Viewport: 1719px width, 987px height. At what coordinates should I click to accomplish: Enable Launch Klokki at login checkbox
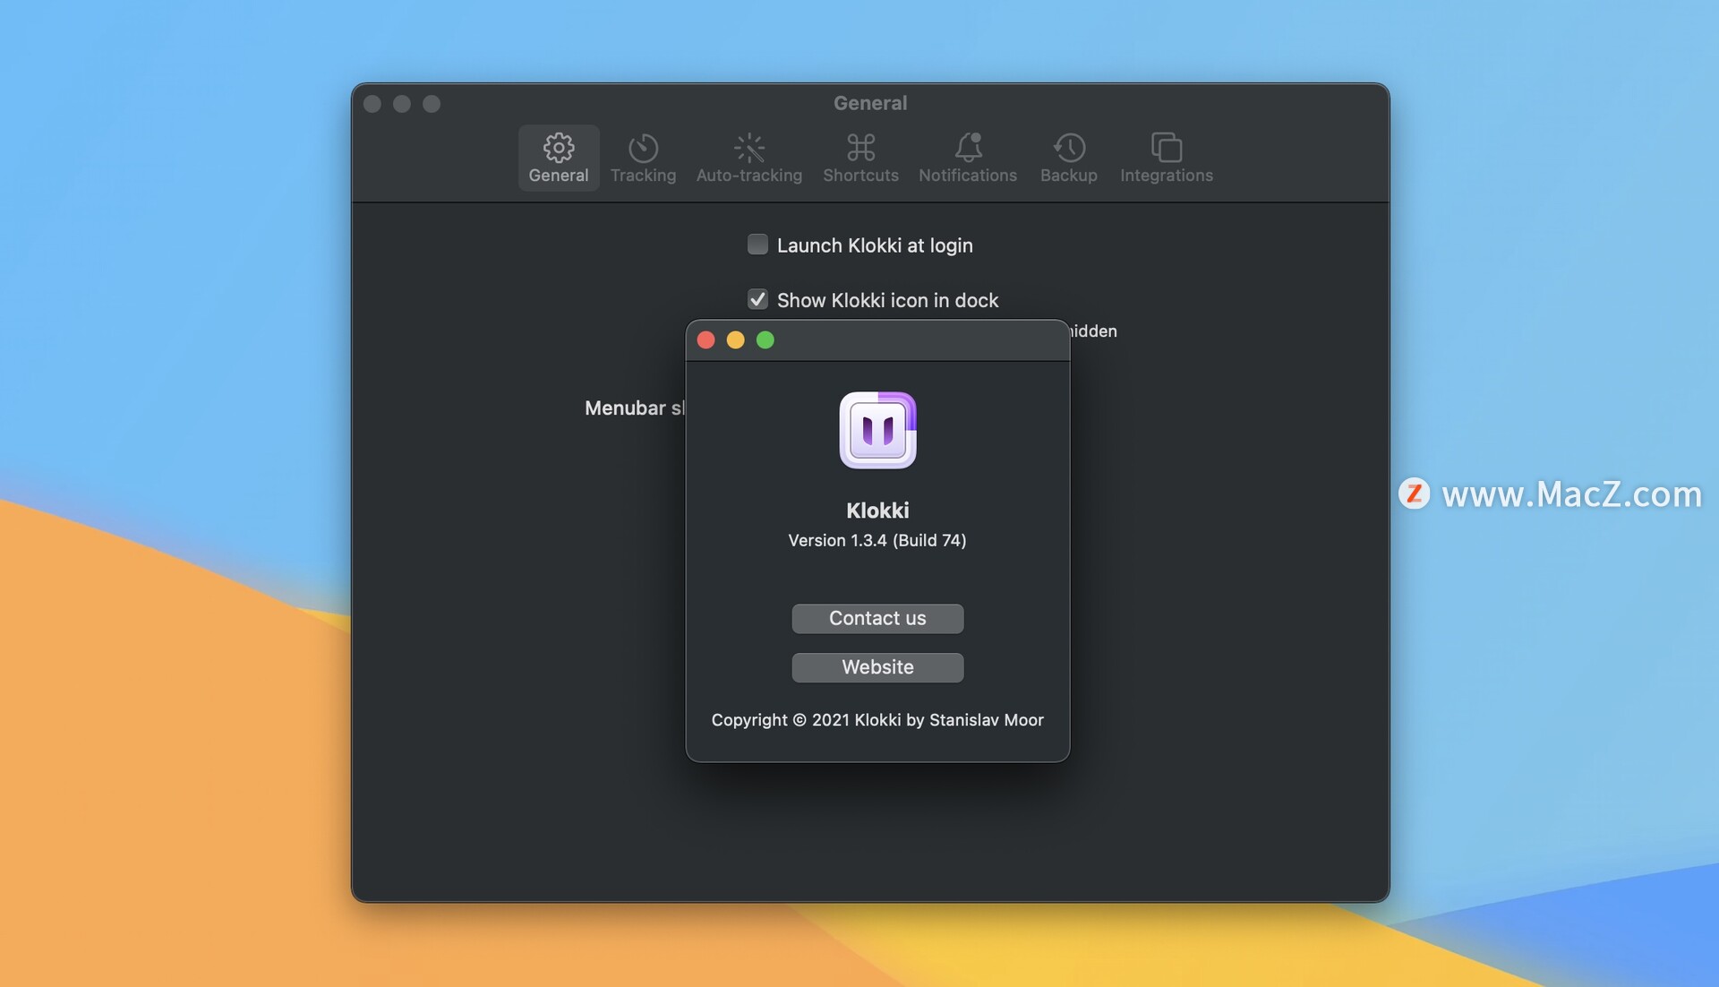click(x=757, y=245)
